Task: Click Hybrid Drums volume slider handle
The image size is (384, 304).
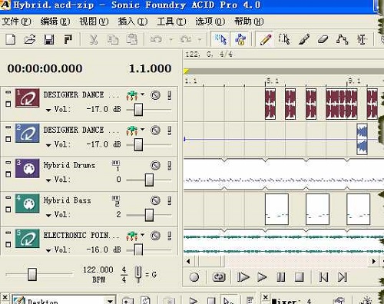Action: click(149, 180)
